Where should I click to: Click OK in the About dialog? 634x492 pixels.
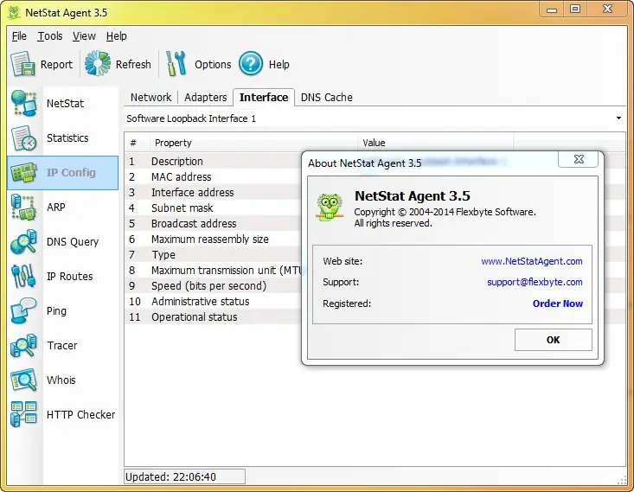point(554,340)
